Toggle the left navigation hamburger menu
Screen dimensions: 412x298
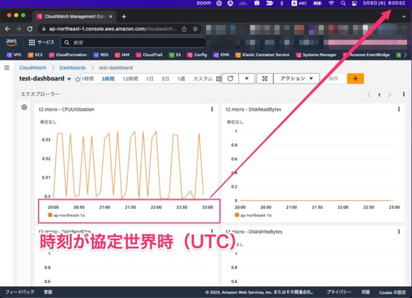click(x=7, y=68)
